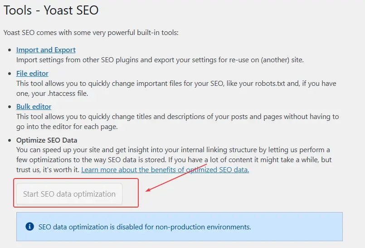Click the Tools - Yoast SEO page heading
Viewport: 365px width, 248px height.
[x=51, y=10]
